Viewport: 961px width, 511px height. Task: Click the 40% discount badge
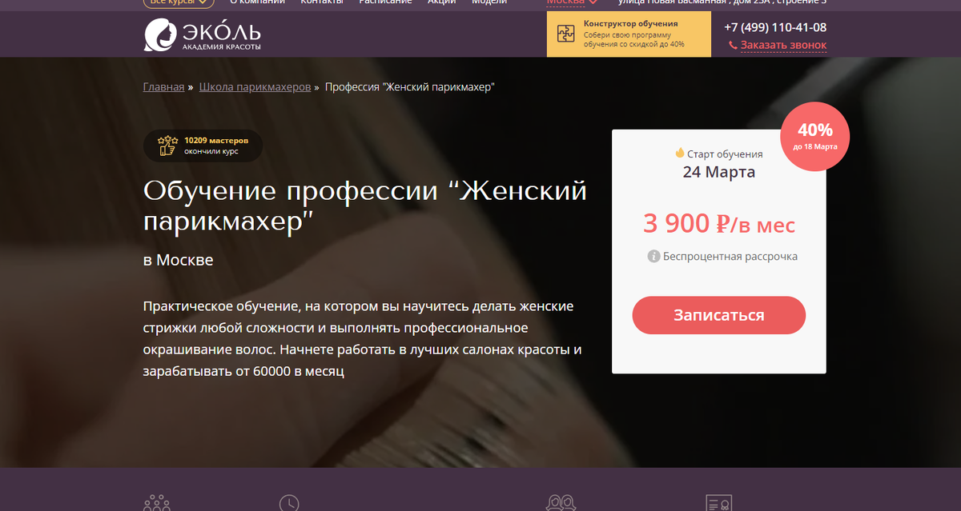[x=815, y=137]
